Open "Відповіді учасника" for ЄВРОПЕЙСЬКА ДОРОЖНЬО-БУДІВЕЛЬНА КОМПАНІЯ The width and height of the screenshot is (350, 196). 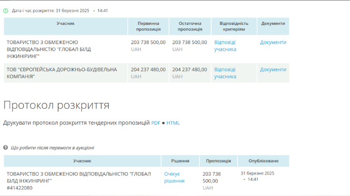[225, 73]
